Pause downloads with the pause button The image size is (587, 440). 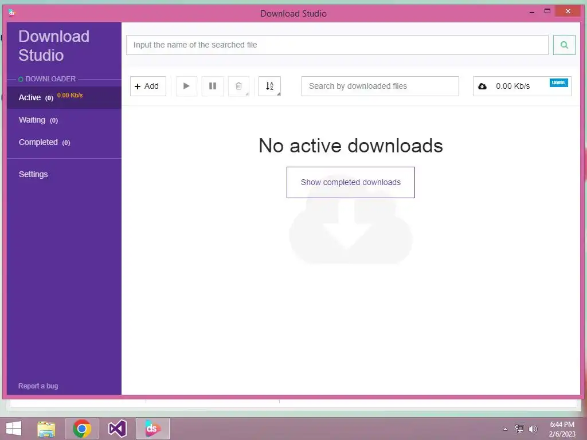212,86
